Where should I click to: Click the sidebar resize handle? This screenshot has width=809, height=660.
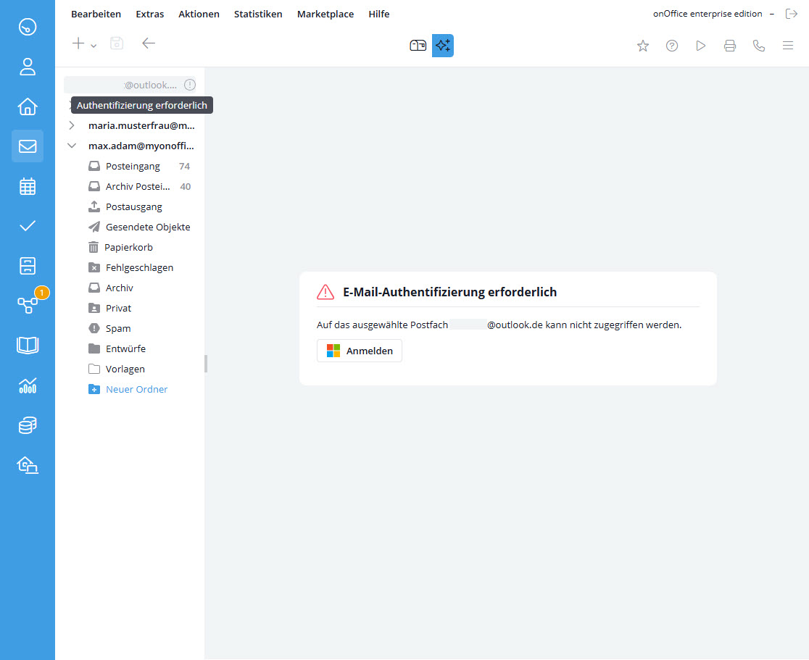(206, 364)
